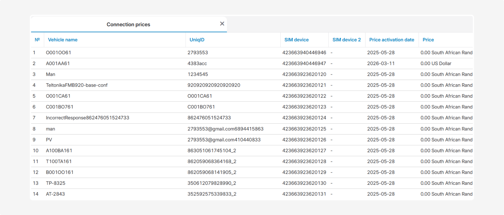Viewport: 504px width, 215px height.
Task: Click UniqID 2793553
Action: coord(198,53)
